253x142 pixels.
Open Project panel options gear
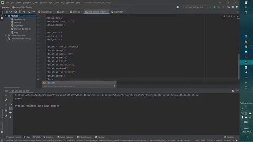(29, 12)
